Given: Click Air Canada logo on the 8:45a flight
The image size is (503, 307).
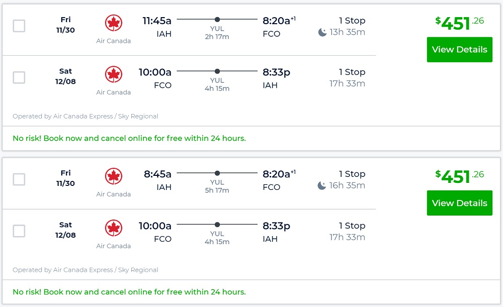Looking at the screenshot, I should 114,176.
